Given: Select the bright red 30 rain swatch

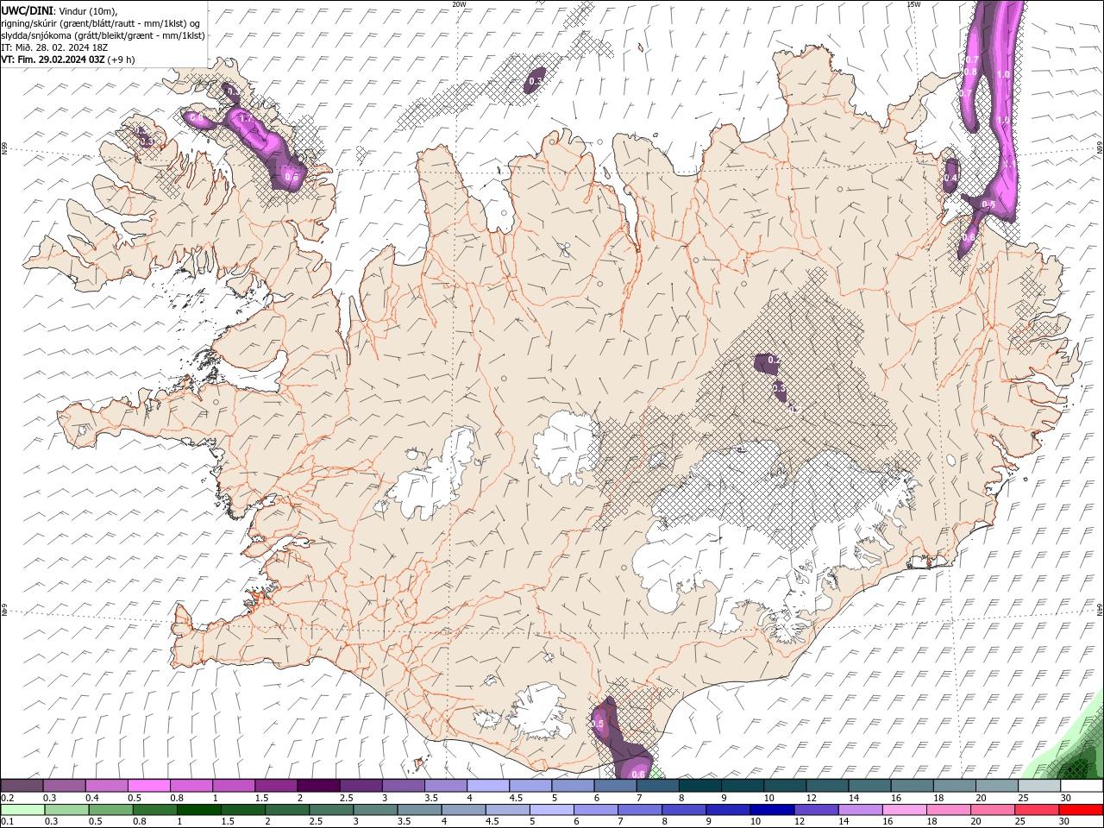Looking at the screenshot, I should [x=1081, y=809].
